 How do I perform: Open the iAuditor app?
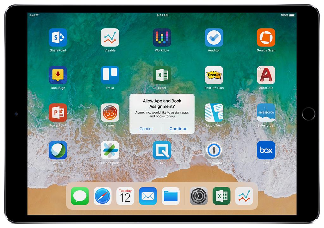pyautogui.click(x=214, y=37)
